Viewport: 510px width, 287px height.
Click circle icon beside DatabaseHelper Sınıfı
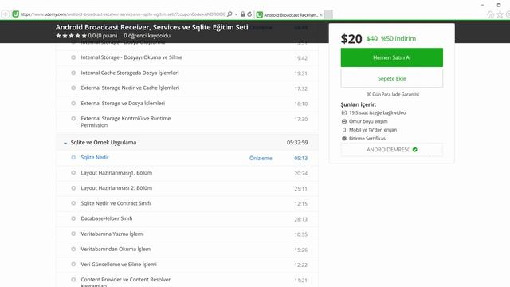tap(73, 218)
